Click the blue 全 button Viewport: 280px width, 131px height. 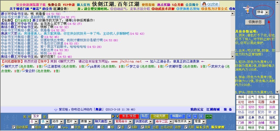click(201, 116)
